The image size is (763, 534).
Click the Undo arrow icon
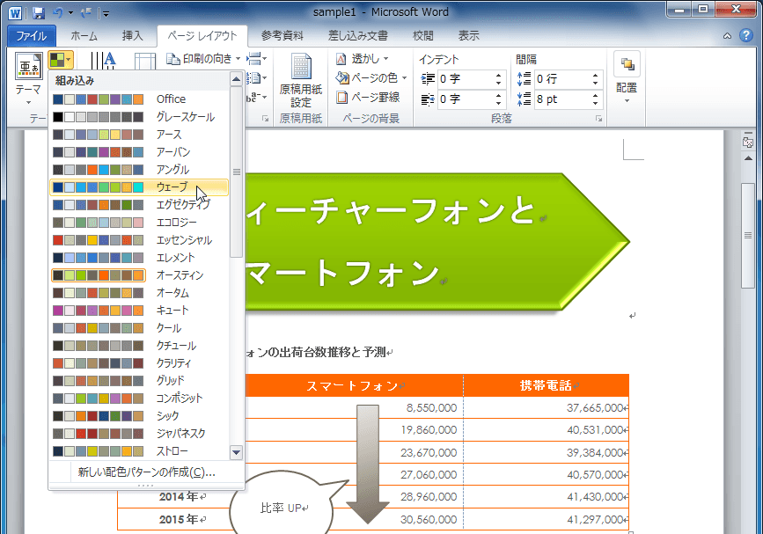[x=58, y=13]
